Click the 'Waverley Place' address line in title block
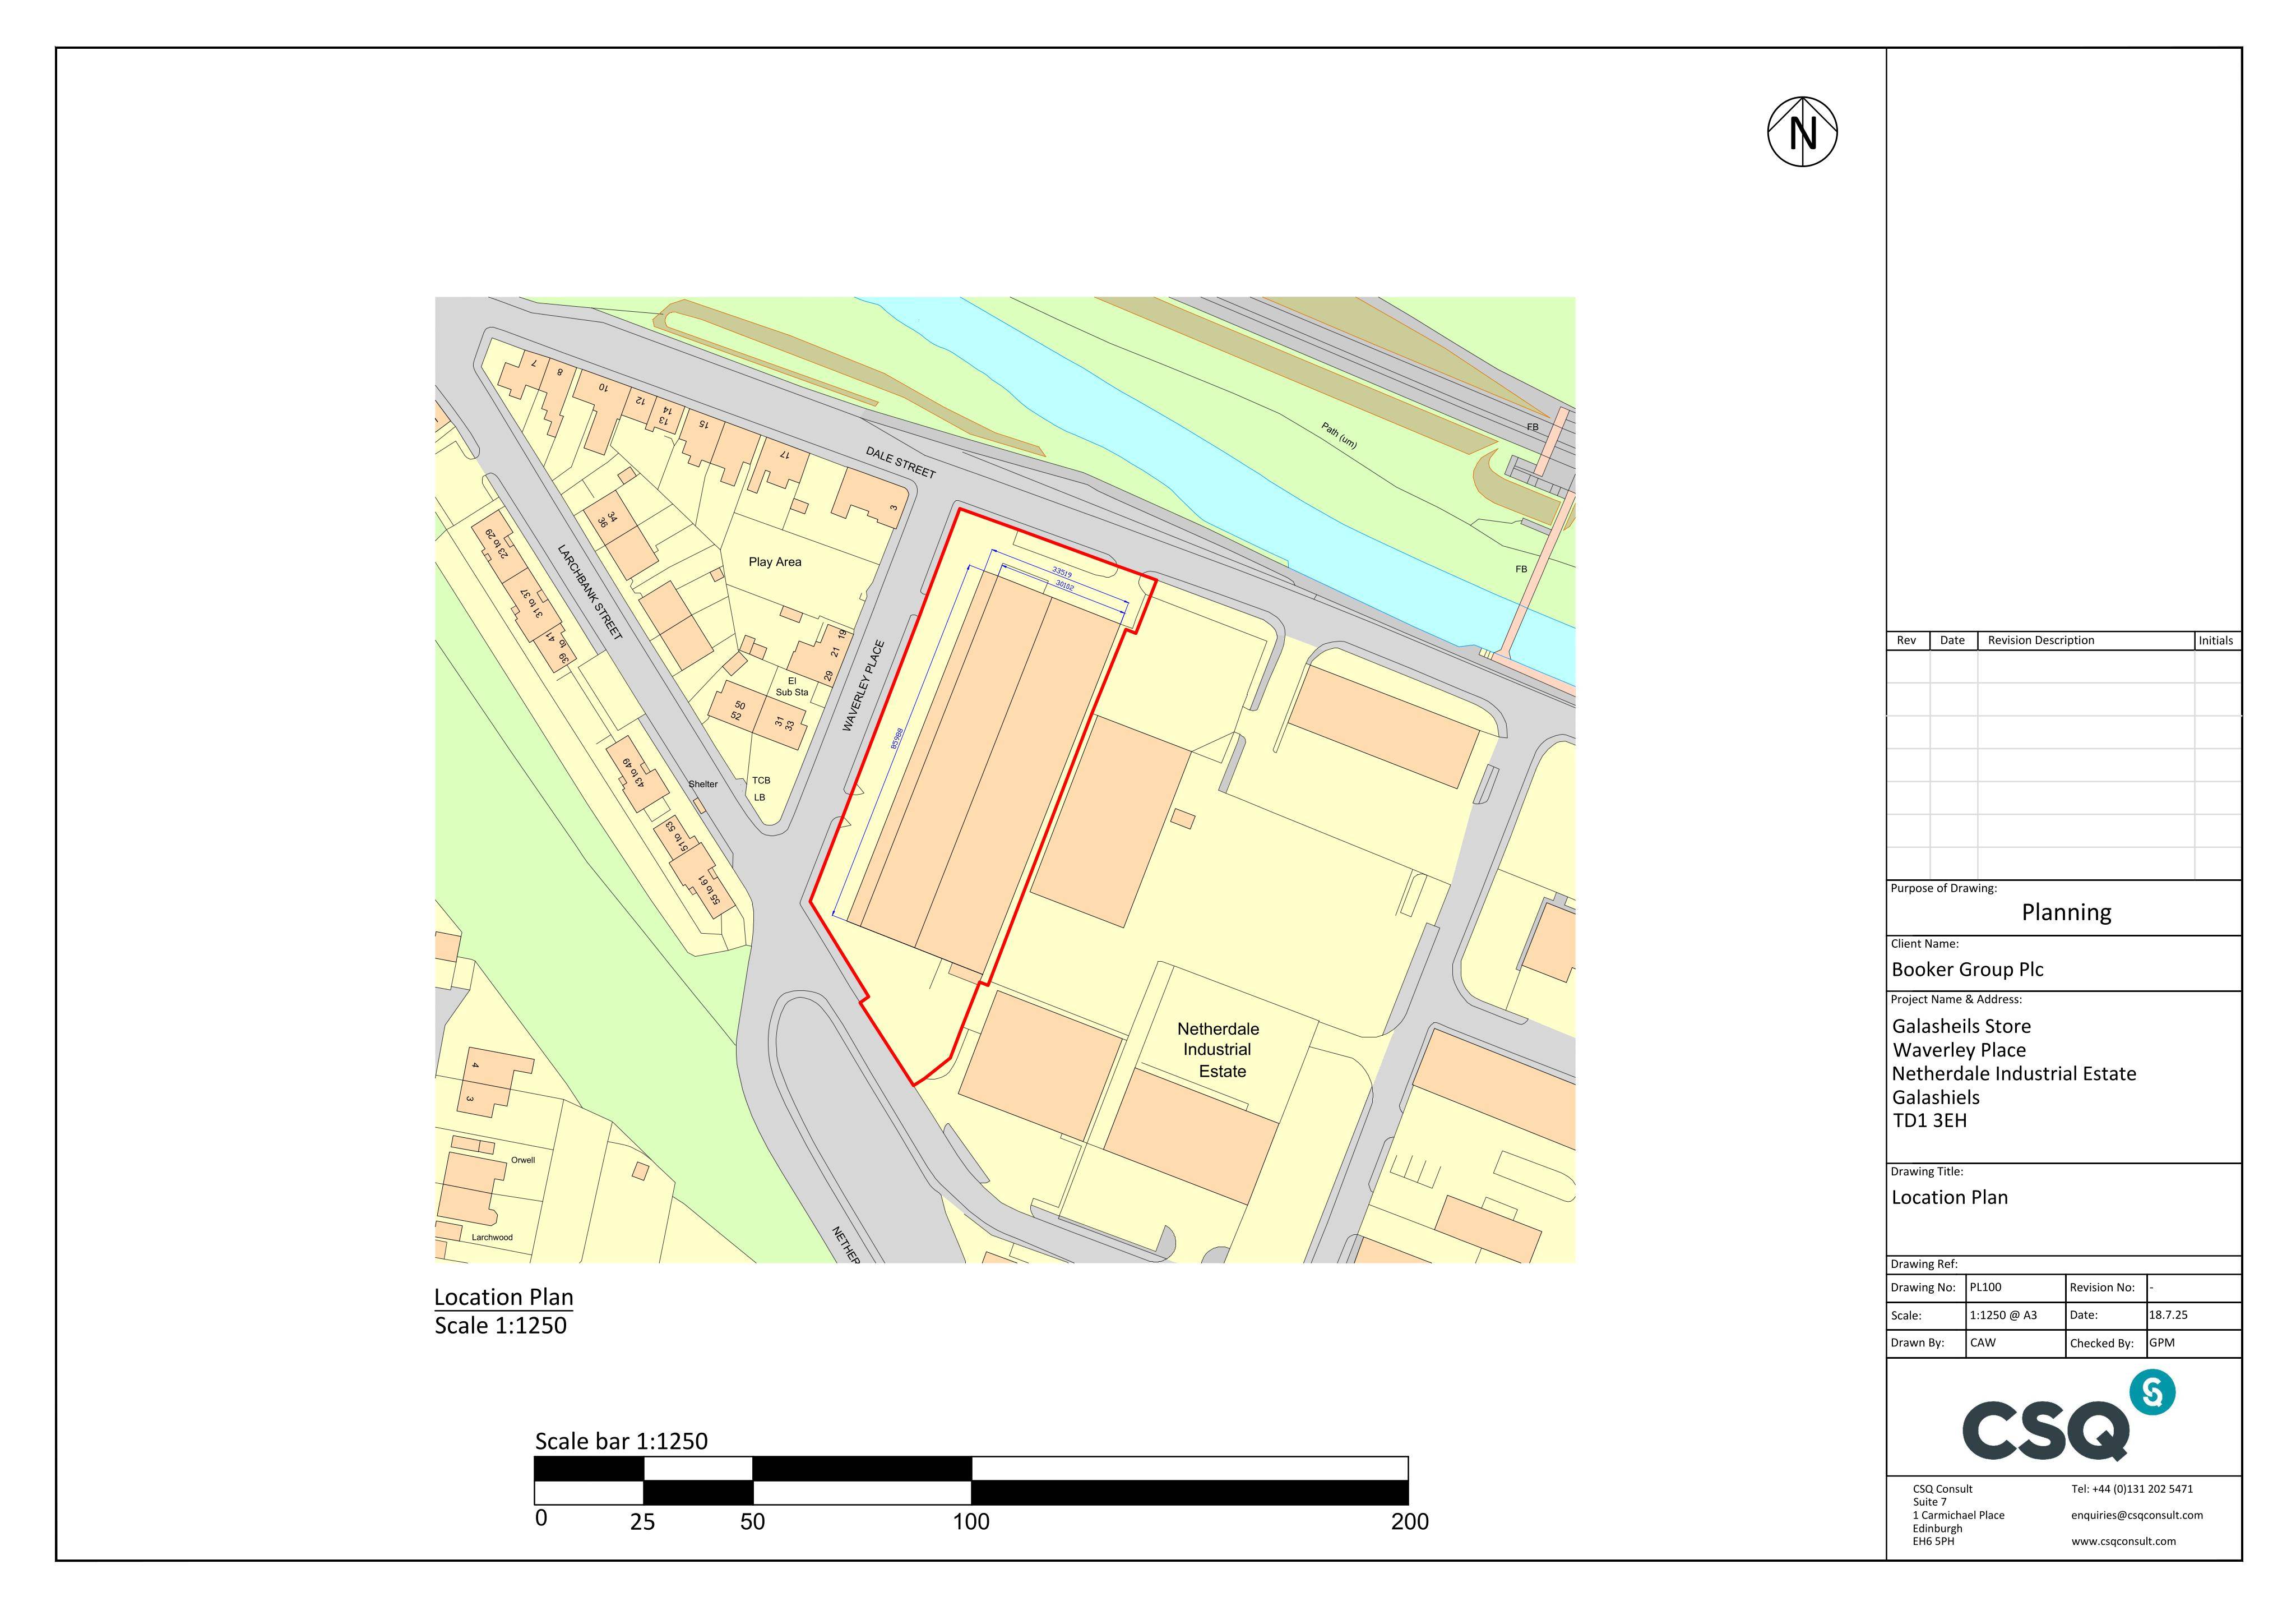Screen dimensions: 2296x1624 click(1959, 1051)
